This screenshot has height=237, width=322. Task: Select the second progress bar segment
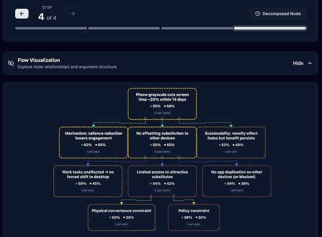(124, 28)
